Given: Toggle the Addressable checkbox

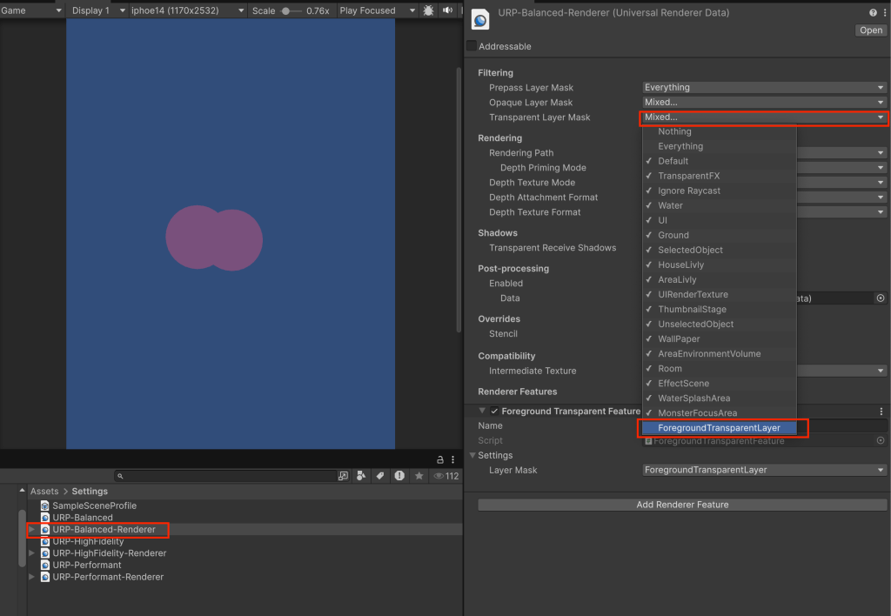Looking at the screenshot, I should point(473,46).
